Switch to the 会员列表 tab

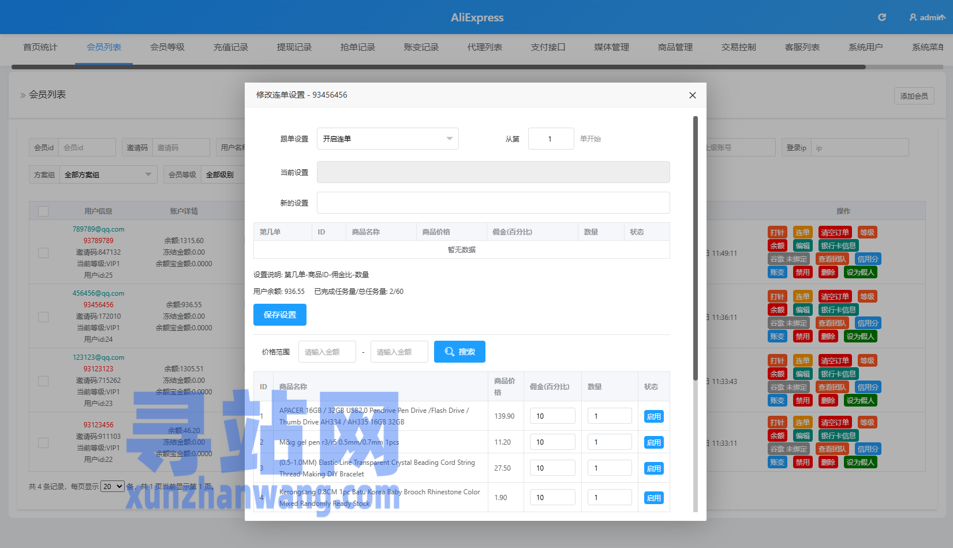point(104,47)
